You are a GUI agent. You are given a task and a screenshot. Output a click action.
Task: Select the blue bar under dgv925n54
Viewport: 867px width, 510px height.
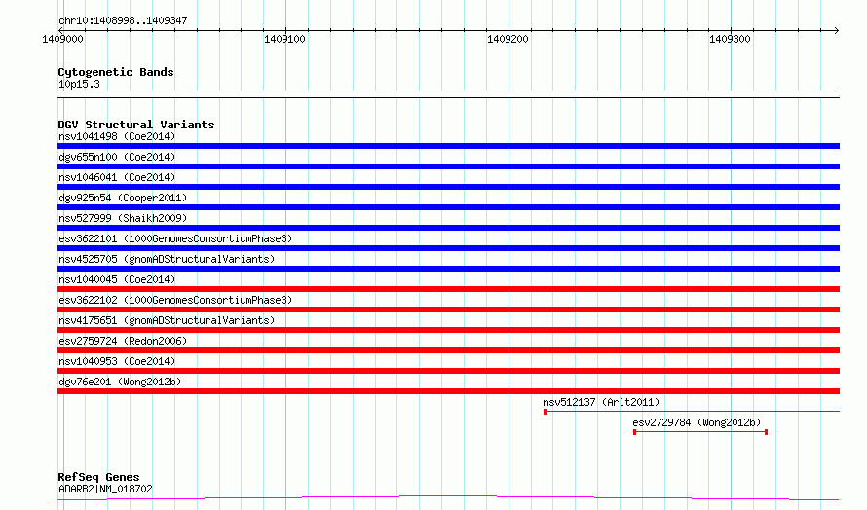point(448,207)
